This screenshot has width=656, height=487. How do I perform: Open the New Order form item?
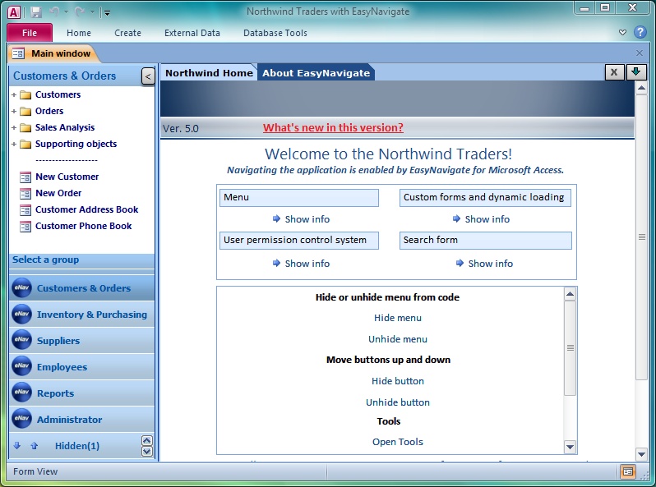click(58, 193)
